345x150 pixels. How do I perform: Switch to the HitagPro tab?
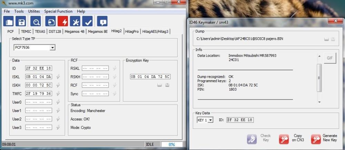(x=132, y=31)
